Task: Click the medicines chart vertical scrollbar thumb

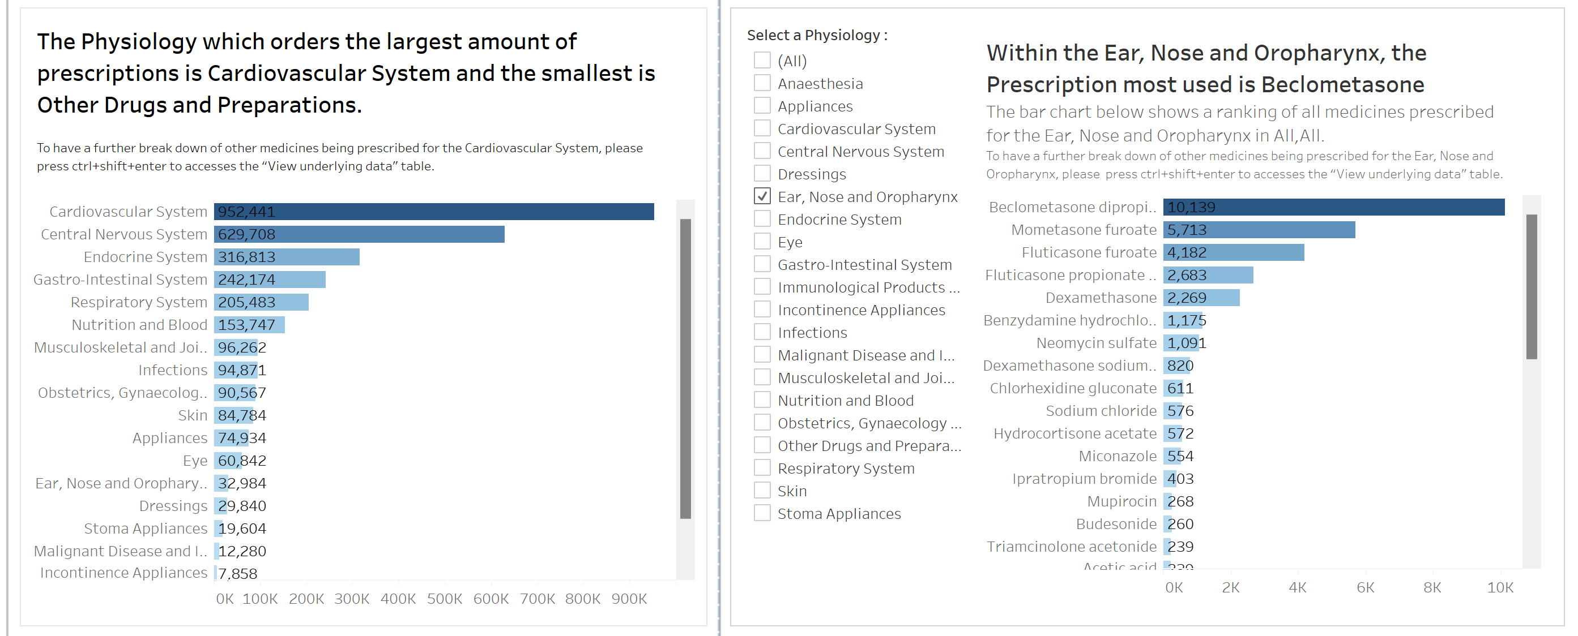Action: [x=1532, y=286]
